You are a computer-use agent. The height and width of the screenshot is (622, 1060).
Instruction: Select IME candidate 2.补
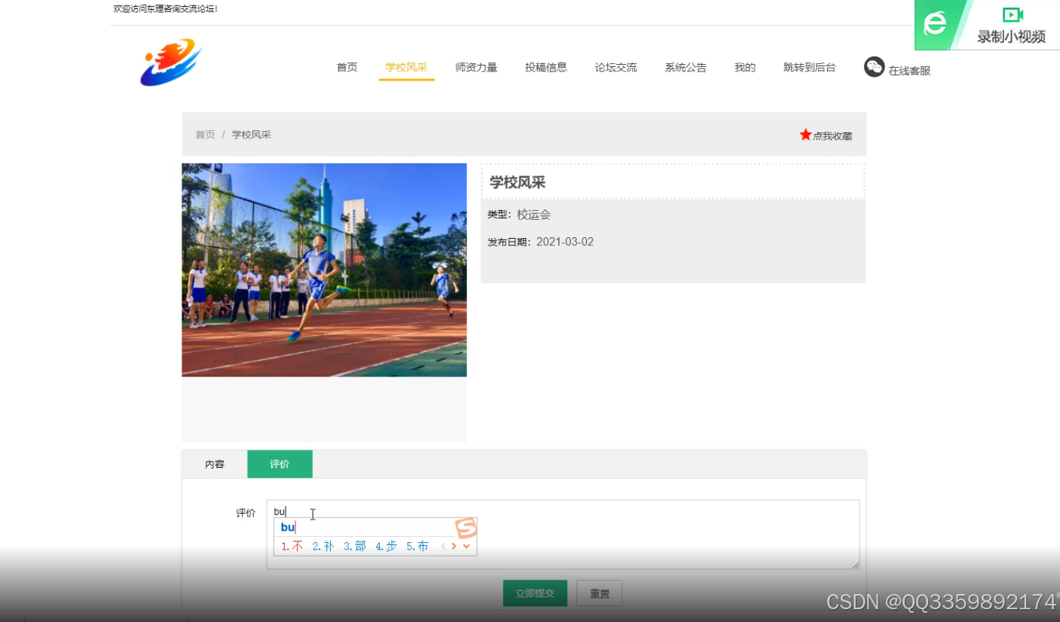pos(323,547)
